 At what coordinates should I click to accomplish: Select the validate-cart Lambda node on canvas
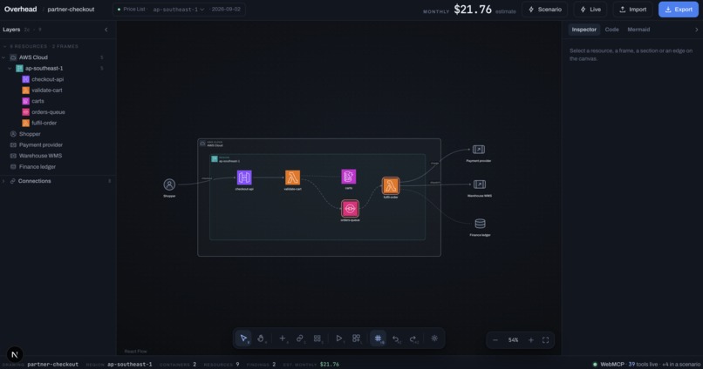292,178
